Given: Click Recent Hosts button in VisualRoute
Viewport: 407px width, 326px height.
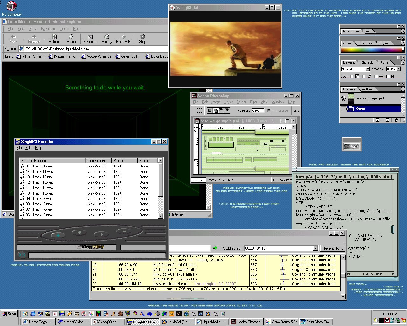Looking at the screenshot, I should coord(333,248).
